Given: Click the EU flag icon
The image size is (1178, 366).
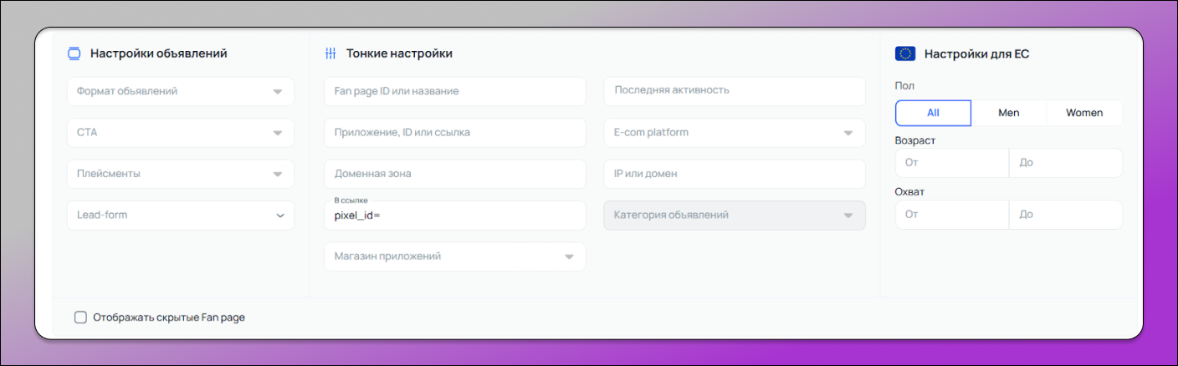Looking at the screenshot, I should click(904, 54).
